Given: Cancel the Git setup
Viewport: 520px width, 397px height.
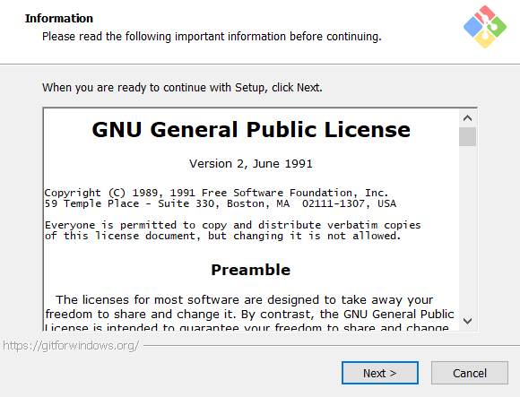Looking at the screenshot, I should 470,373.
